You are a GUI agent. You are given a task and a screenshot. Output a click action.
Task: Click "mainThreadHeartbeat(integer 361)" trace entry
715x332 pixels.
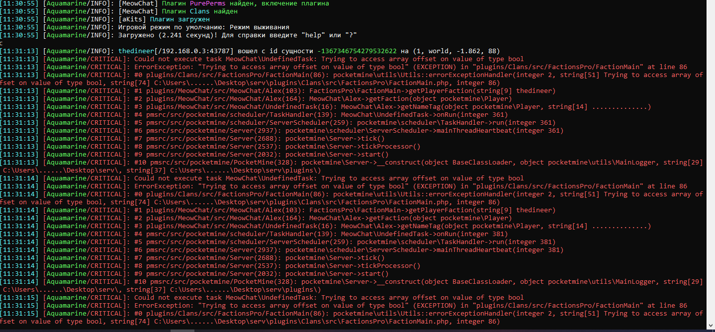[x=501, y=131]
